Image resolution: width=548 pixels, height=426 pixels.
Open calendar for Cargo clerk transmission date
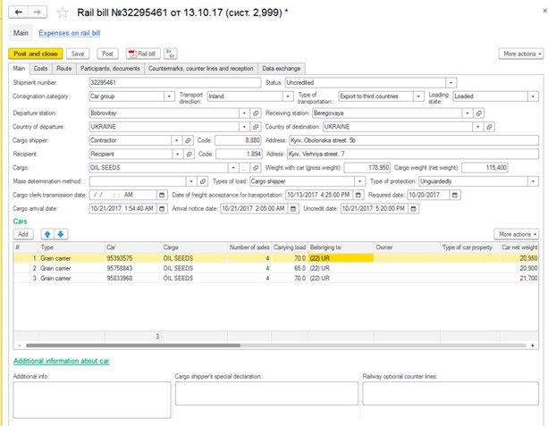[x=162, y=195]
